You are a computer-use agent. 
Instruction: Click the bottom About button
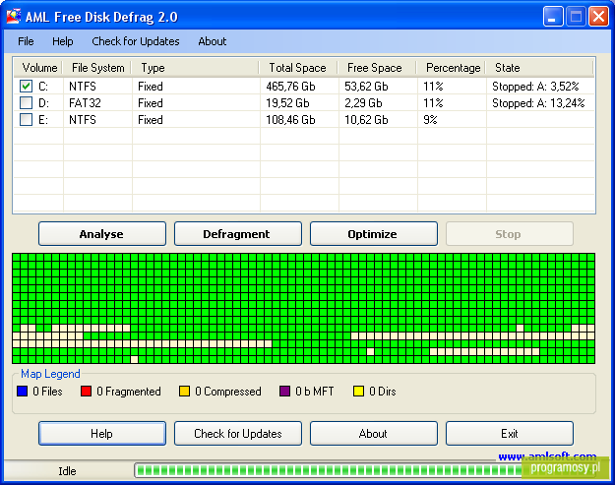click(x=373, y=433)
